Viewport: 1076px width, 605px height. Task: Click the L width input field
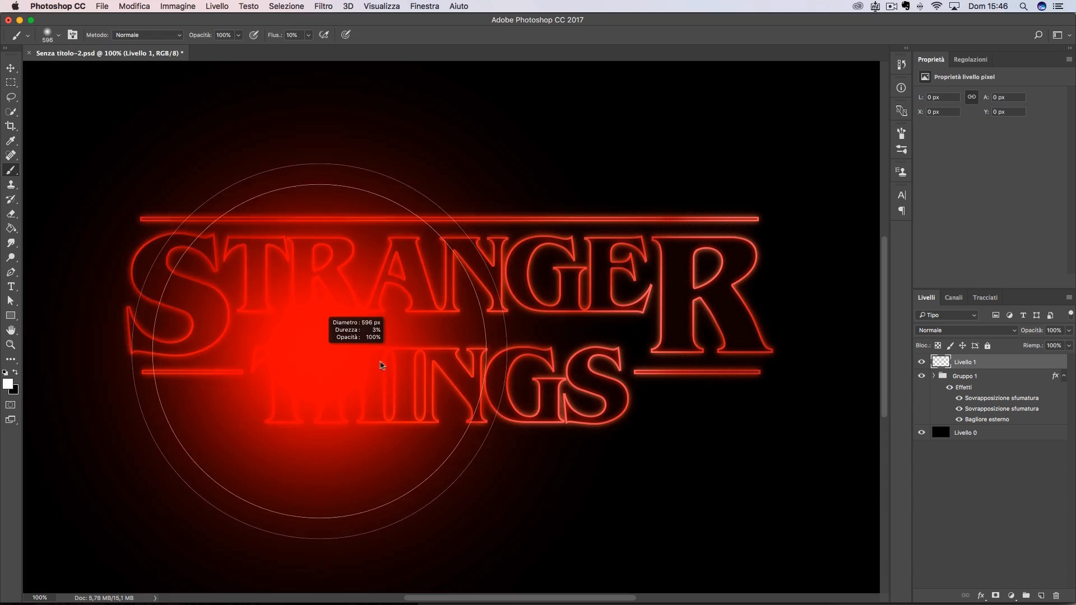pyautogui.click(x=943, y=97)
